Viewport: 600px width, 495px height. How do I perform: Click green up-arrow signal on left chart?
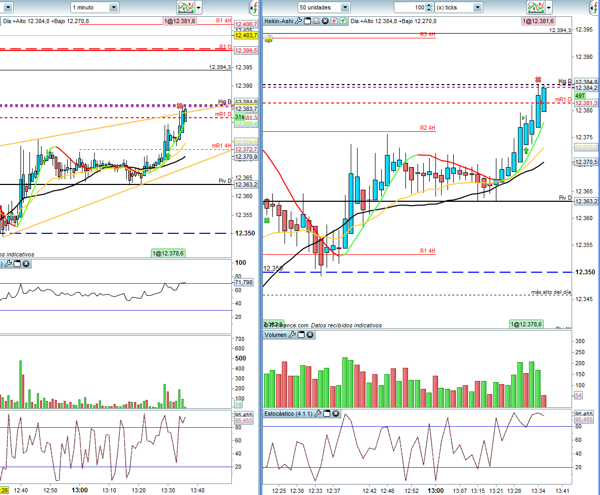pos(168,156)
